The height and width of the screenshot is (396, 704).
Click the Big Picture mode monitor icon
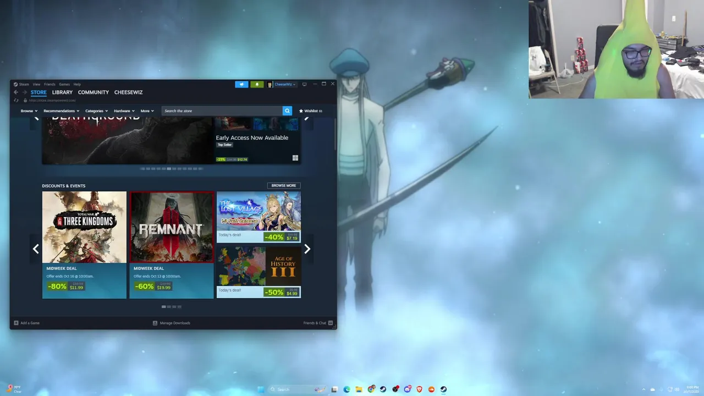304,84
